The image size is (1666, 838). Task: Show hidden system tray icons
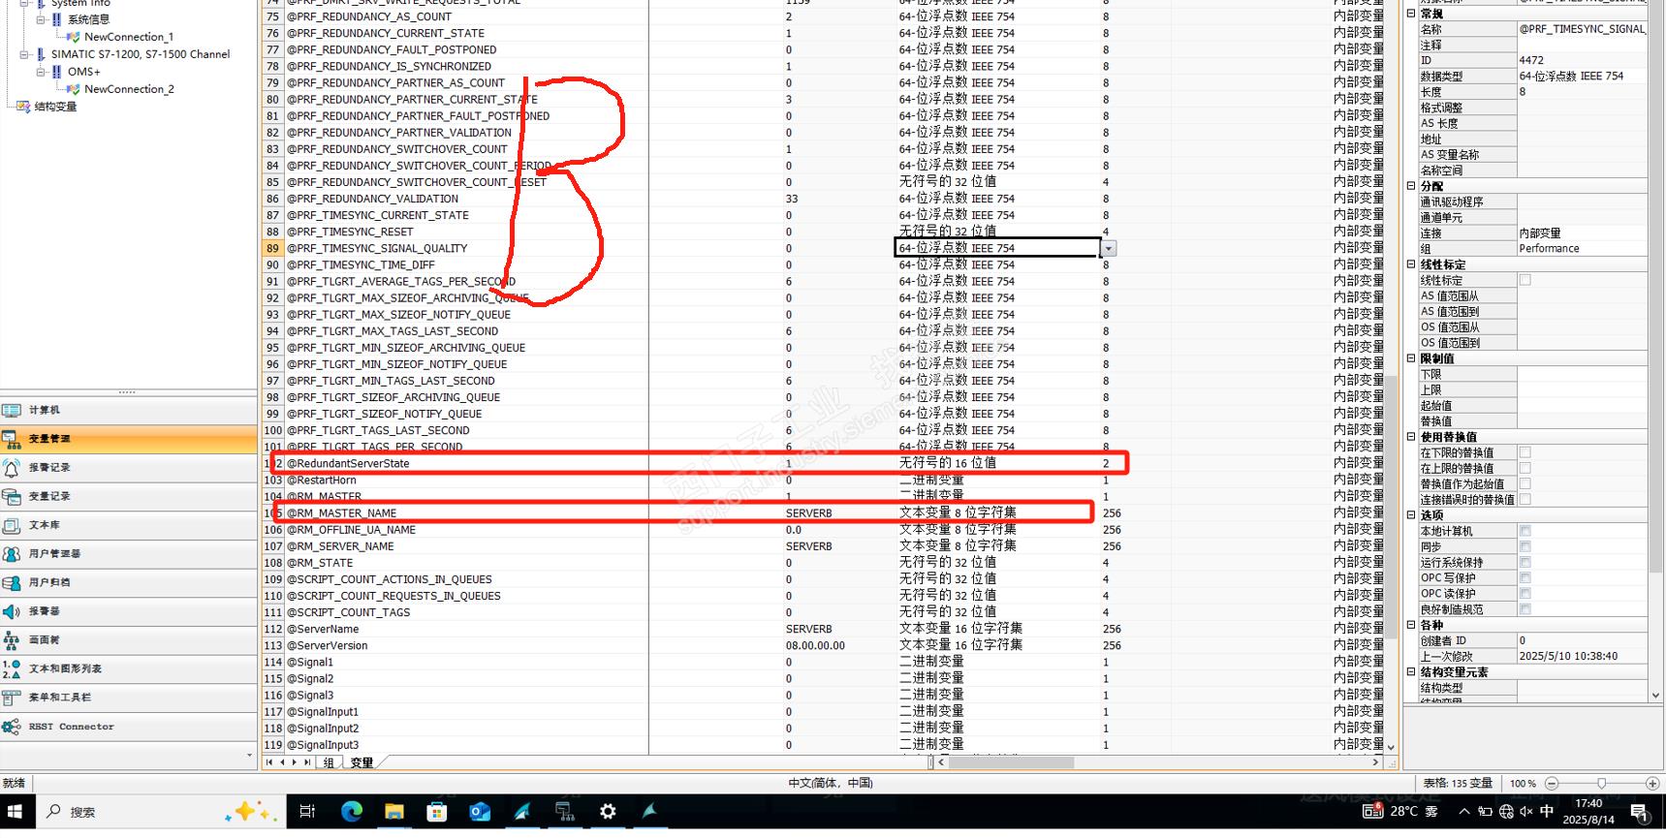(1463, 812)
